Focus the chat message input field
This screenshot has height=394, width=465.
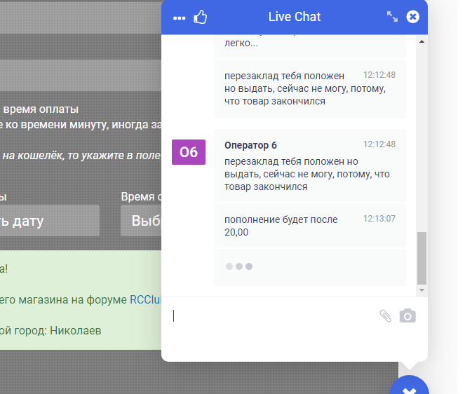coord(273,316)
